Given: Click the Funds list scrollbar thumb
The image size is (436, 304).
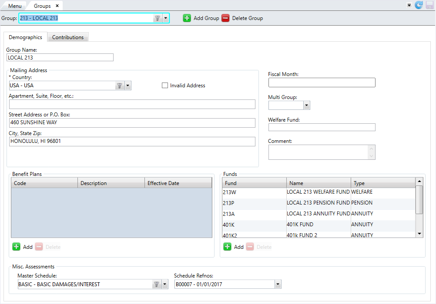Looking at the screenshot, I should click(419, 200).
